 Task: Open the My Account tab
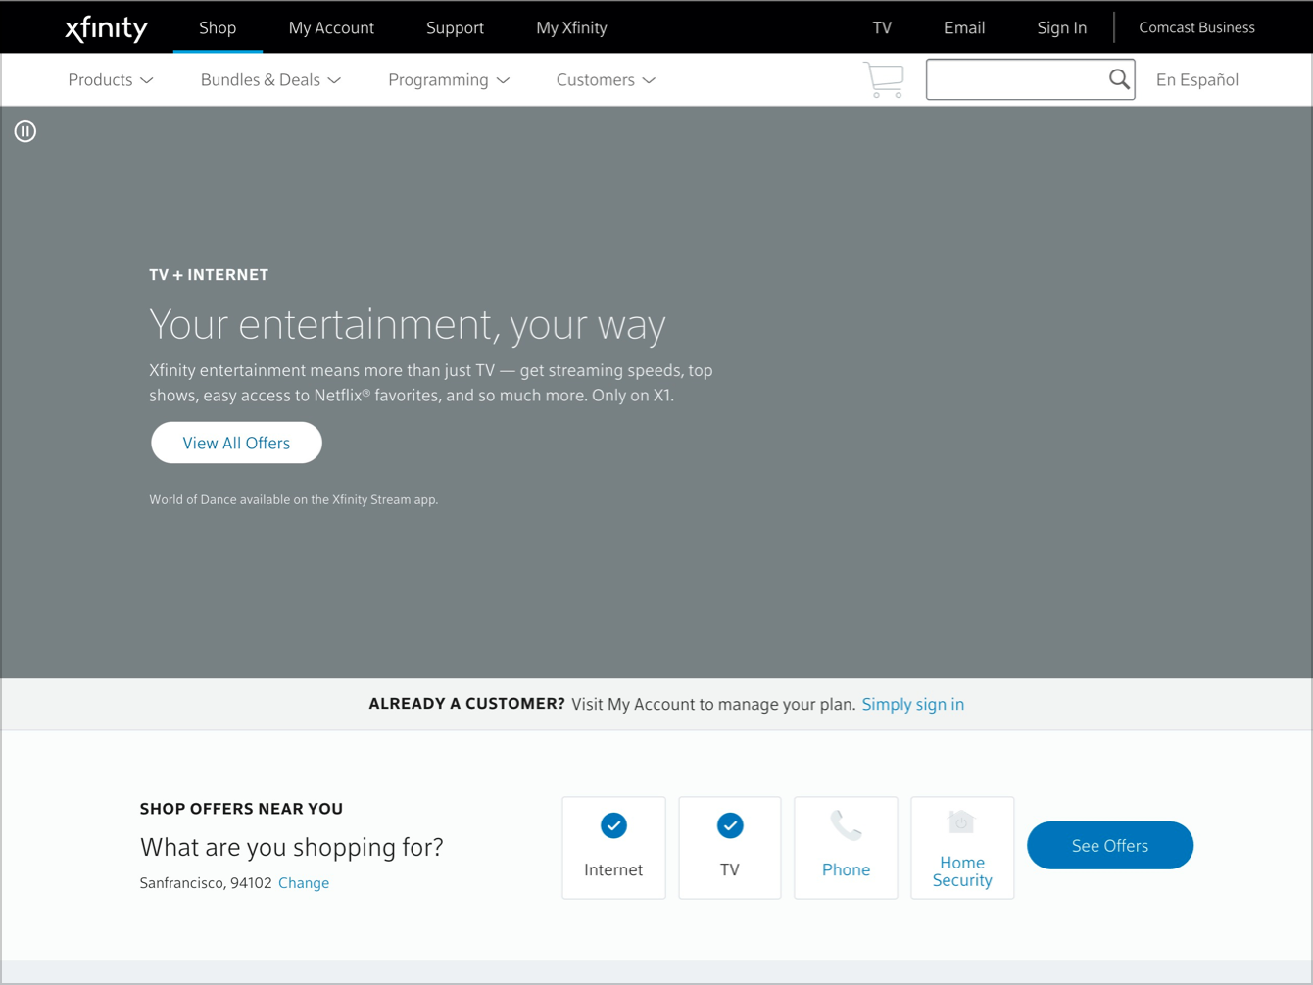point(331,27)
